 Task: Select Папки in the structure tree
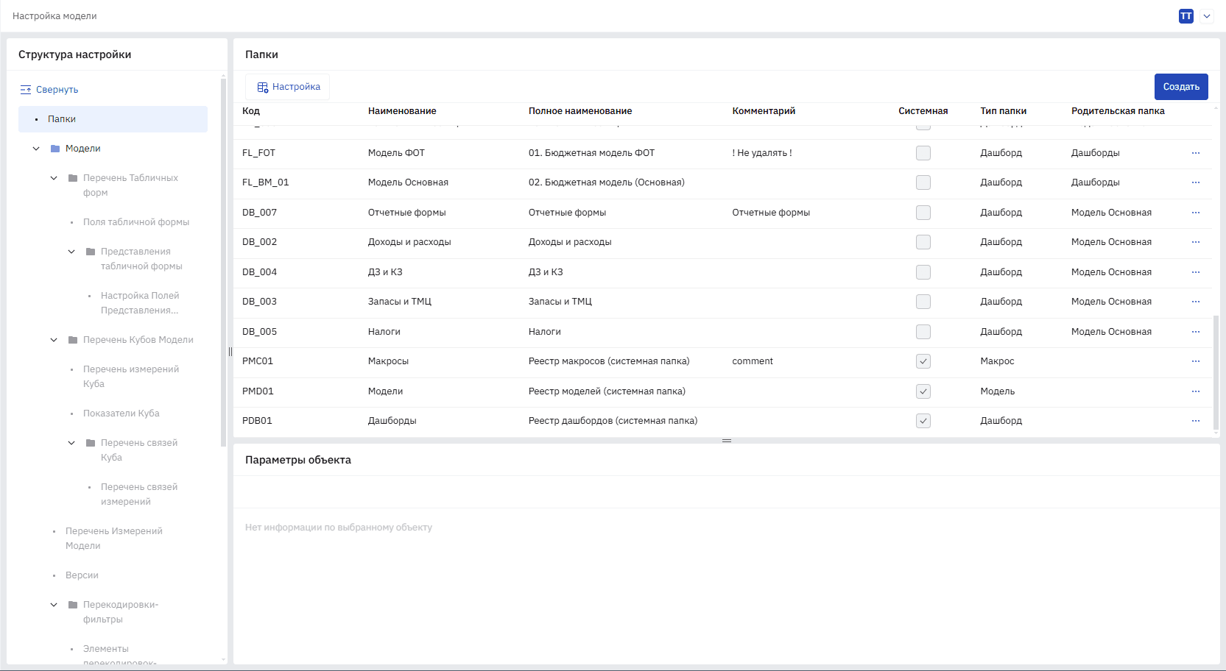[x=113, y=119]
